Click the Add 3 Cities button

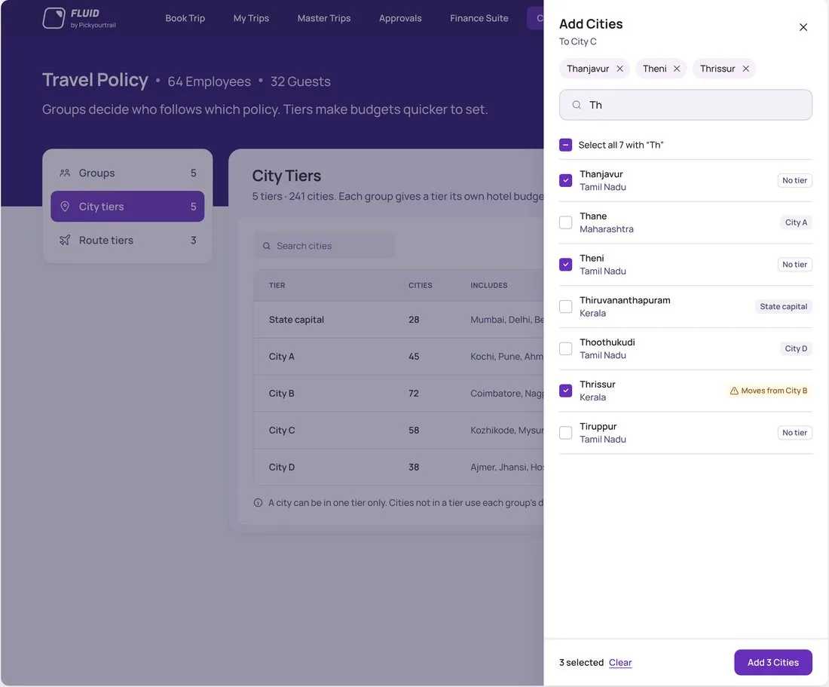(x=773, y=662)
